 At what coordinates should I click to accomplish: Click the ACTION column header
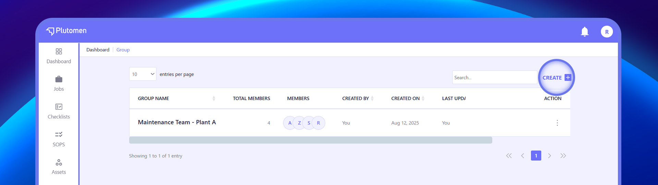(x=553, y=99)
